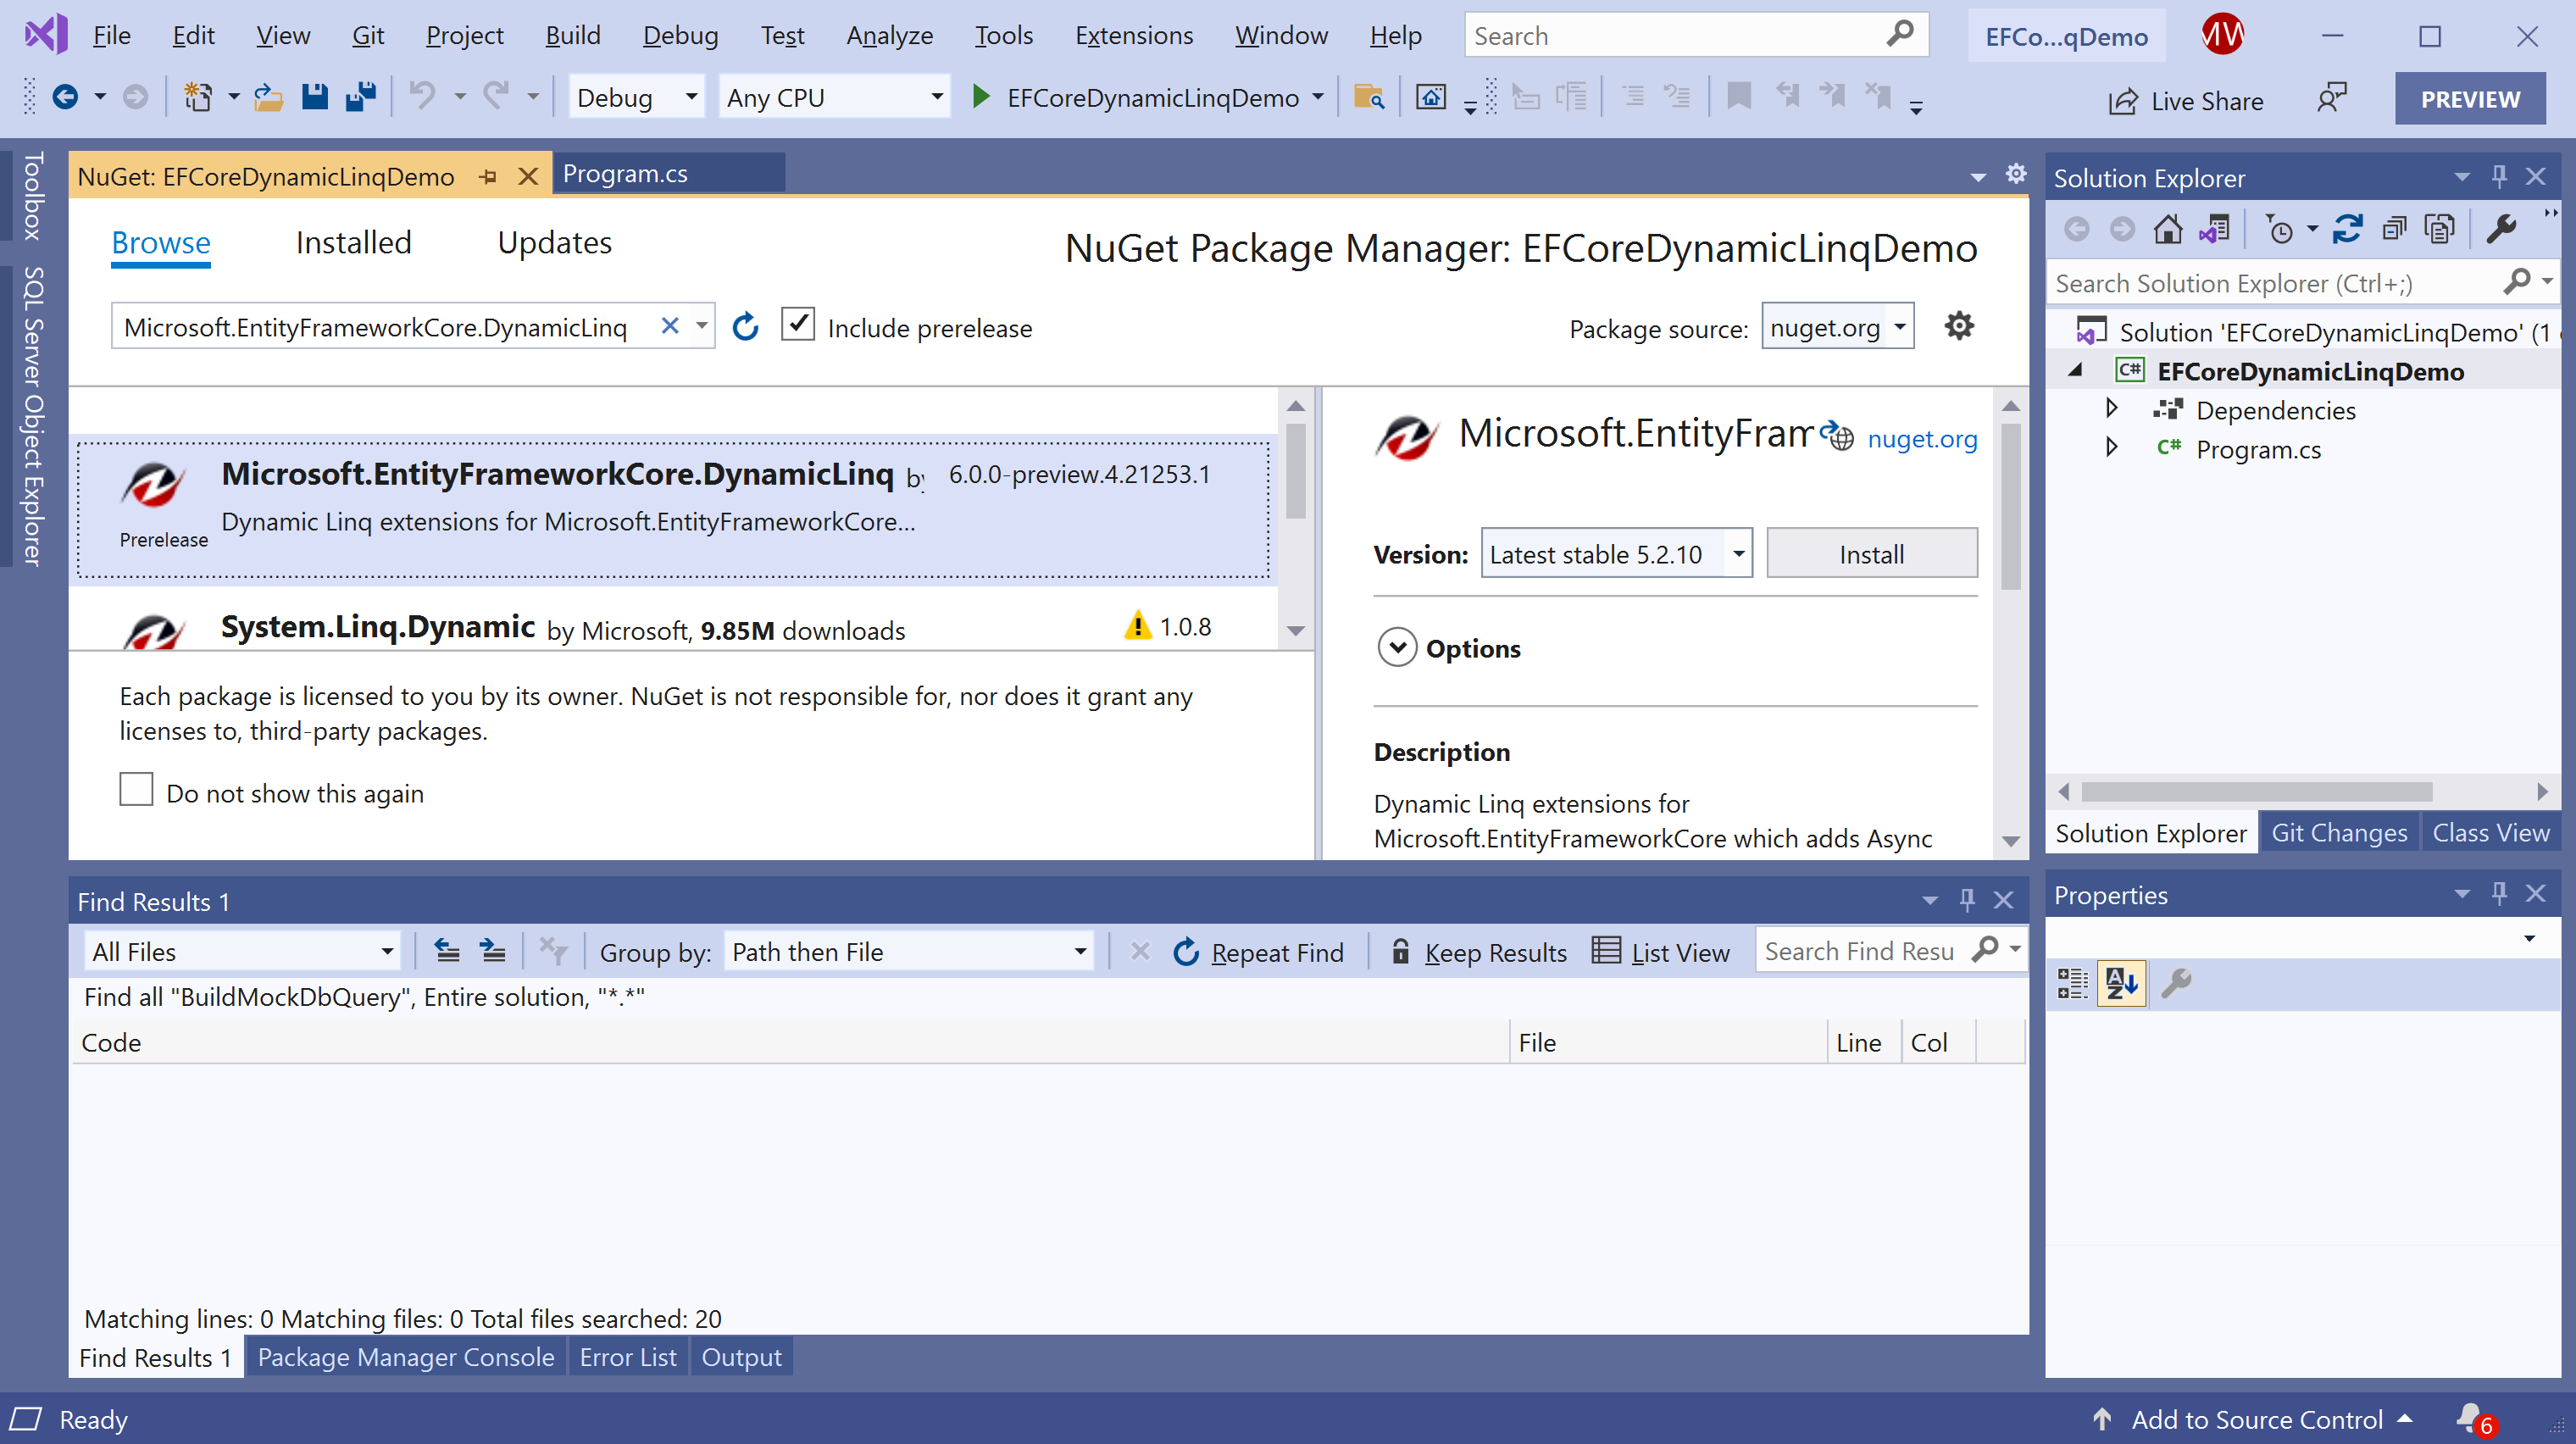
Task: Click the Find in Files toolbar icon
Action: coord(1368,97)
